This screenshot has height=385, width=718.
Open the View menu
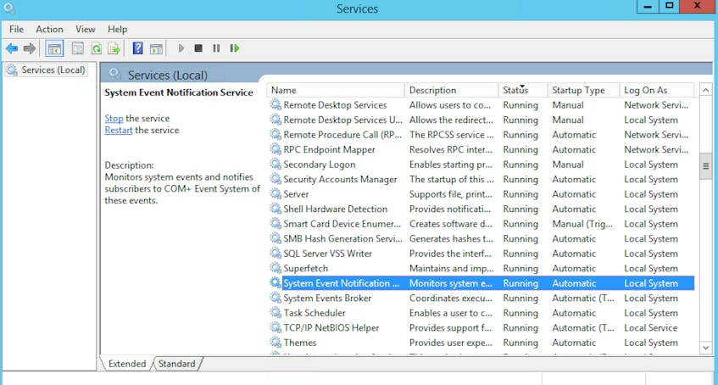(85, 30)
